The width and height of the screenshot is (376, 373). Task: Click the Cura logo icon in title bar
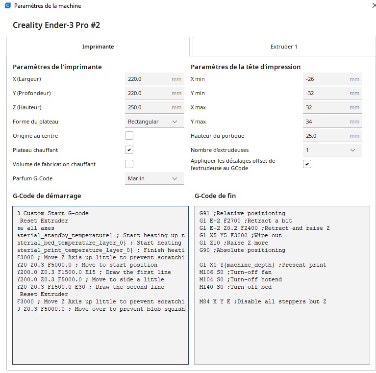[x=8, y=5]
